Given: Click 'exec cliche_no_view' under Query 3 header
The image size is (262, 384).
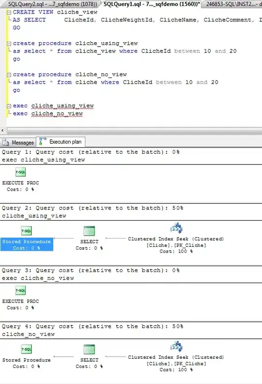Looking at the screenshot, I should [38, 278].
